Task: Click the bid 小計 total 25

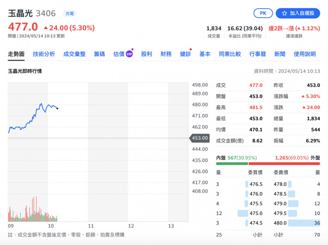Action: coord(219,235)
